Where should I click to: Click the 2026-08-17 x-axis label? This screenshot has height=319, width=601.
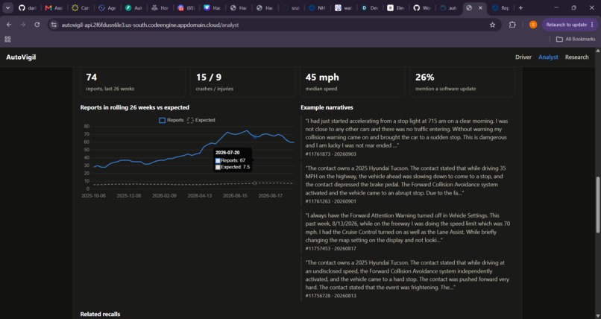pyautogui.click(x=271, y=196)
